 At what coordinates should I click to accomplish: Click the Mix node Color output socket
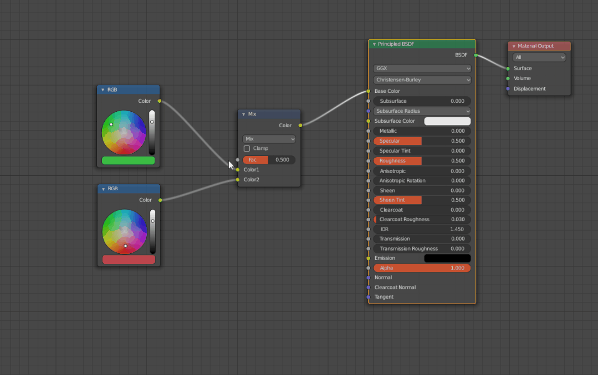click(x=300, y=125)
